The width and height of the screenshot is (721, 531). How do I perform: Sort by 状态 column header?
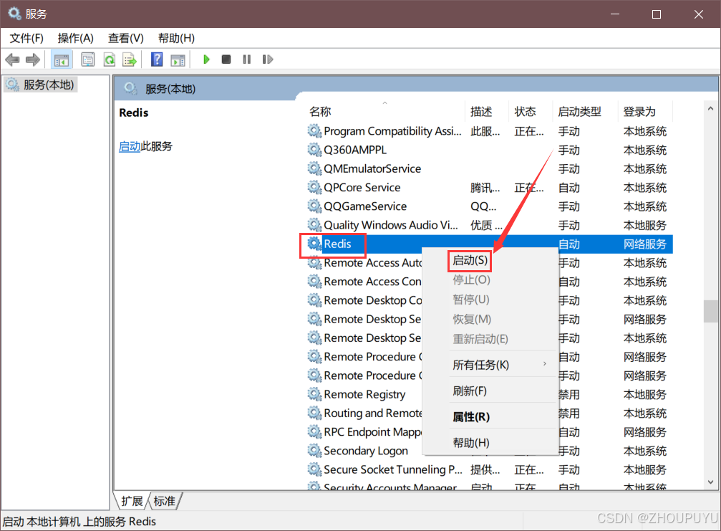click(x=525, y=111)
